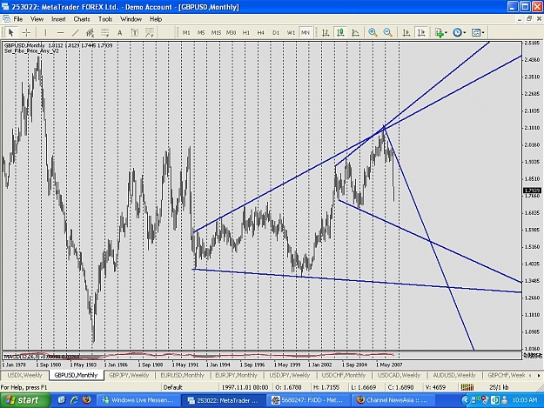Image resolution: width=544 pixels, height=408 pixels.
Task: Switch timeframe to D1
Action: click(276, 32)
